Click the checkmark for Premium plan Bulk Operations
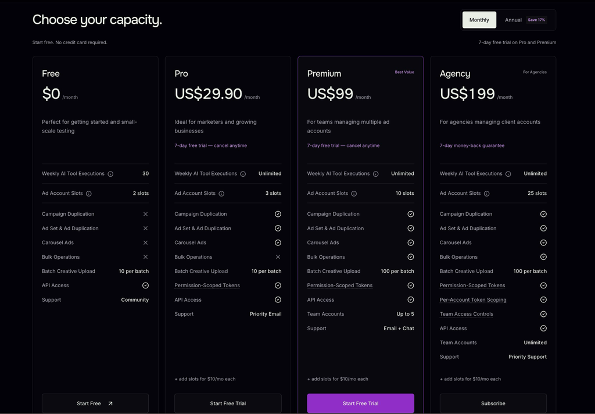The height and width of the screenshot is (414, 595). pyautogui.click(x=411, y=257)
